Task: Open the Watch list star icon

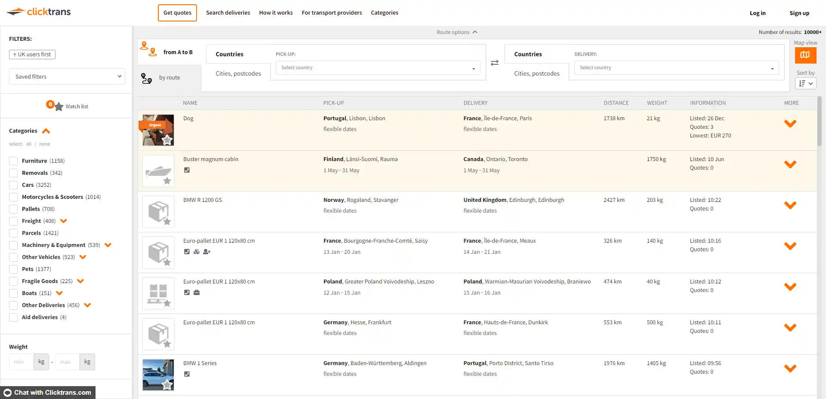Action: (x=59, y=107)
